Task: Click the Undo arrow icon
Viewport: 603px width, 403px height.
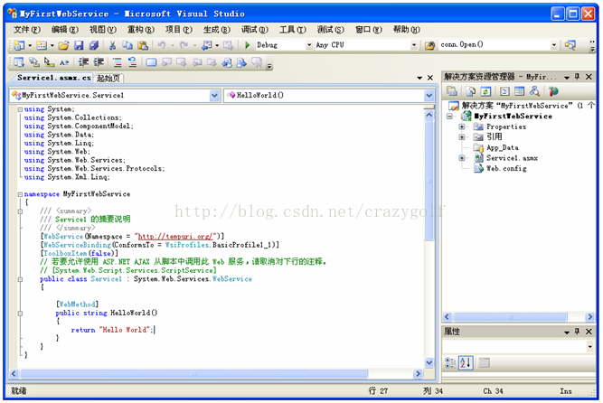Action: pyautogui.click(x=162, y=45)
